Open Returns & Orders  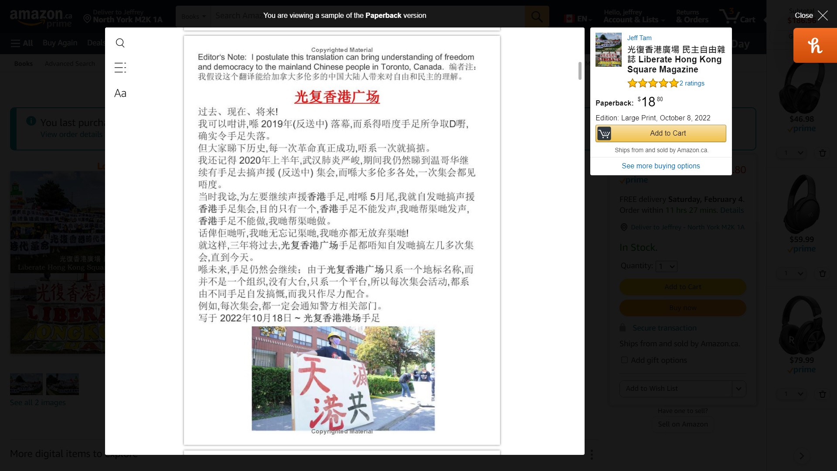tap(692, 16)
